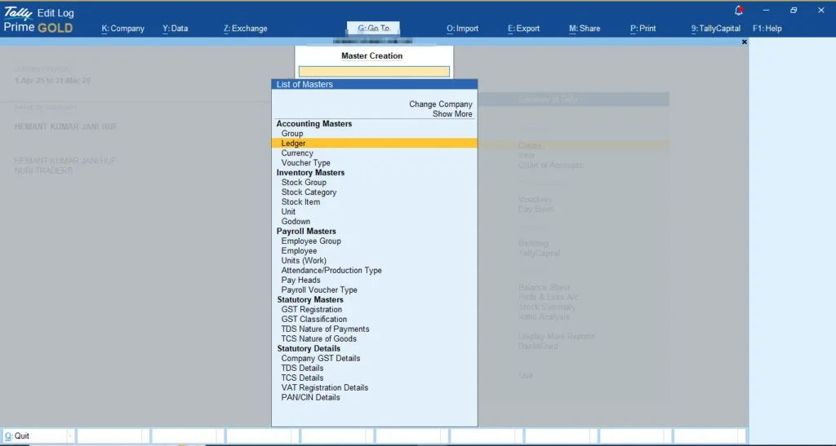Open the P: Print menu
Viewport: 836px width, 446px height.
coord(643,29)
